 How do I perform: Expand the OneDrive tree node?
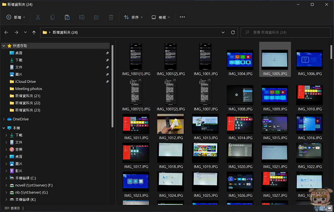(x=4, y=119)
